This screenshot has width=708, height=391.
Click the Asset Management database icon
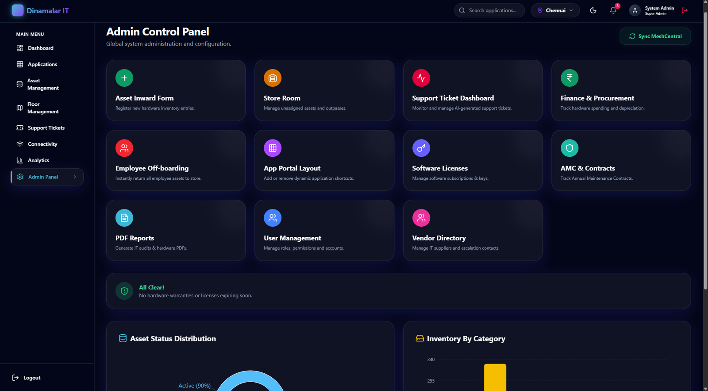19,84
